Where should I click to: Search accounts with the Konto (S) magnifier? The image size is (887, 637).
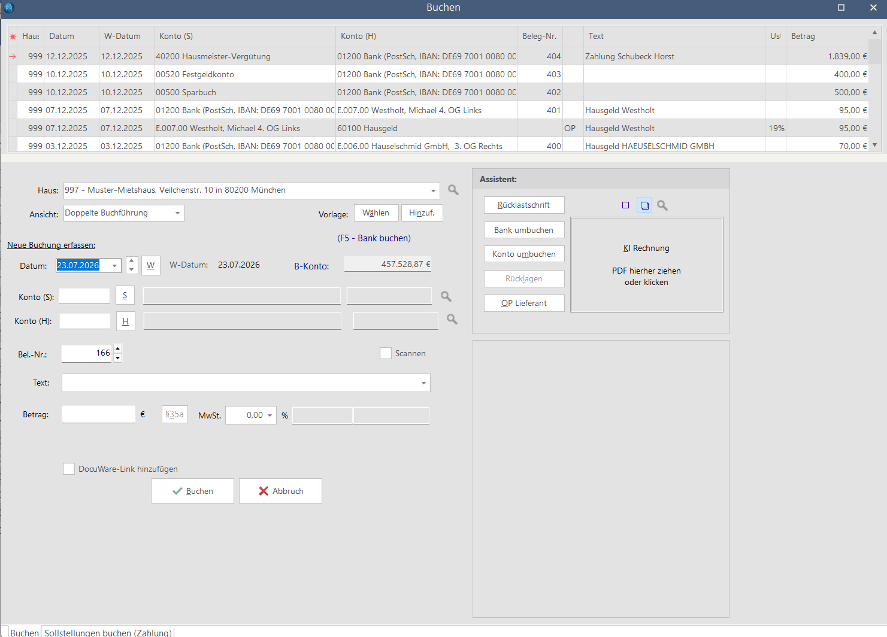[x=446, y=296]
